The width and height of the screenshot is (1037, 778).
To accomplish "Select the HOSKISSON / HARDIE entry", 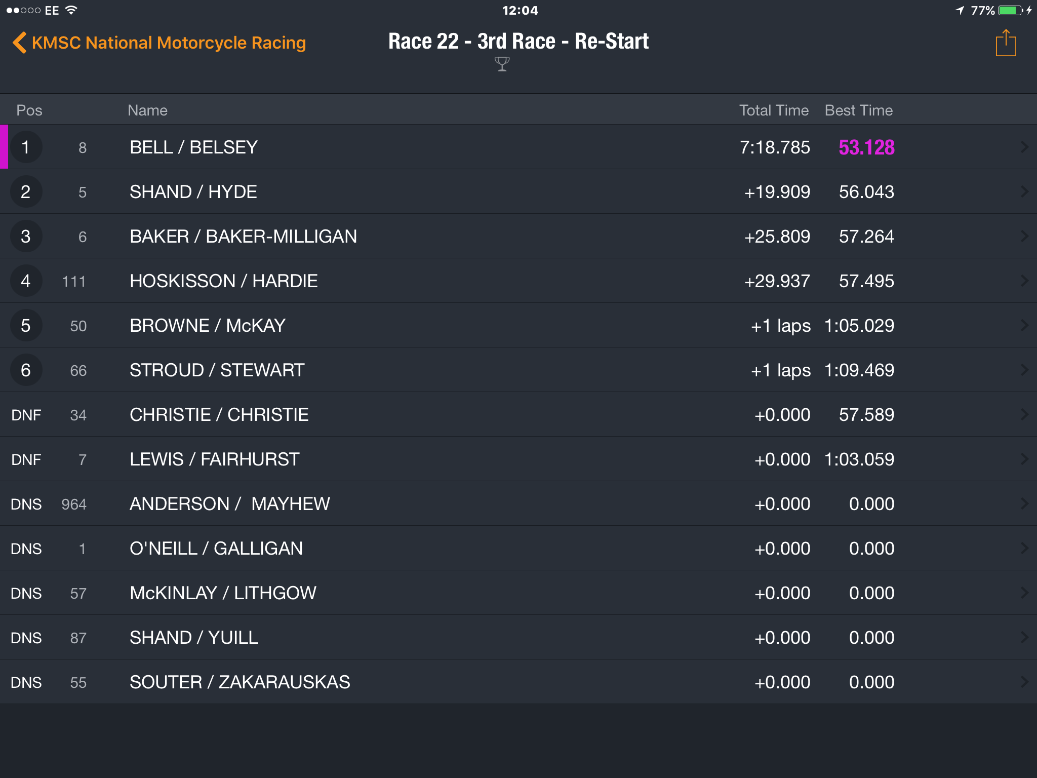I will coord(518,281).
